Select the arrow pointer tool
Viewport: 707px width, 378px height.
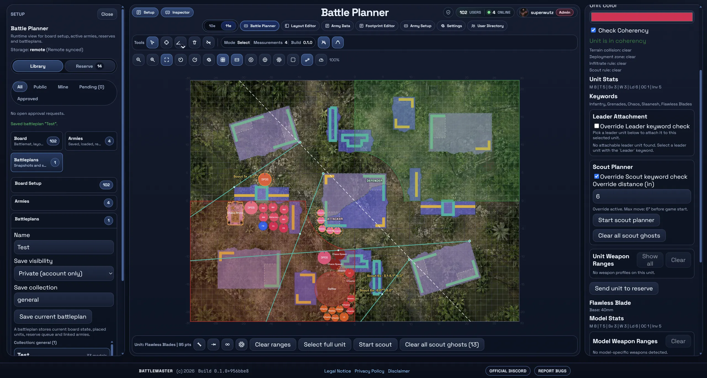coord(152,42)
